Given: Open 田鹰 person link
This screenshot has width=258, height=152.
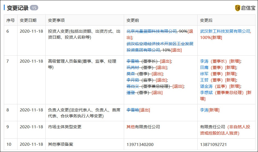Looking at the screenshot, I should pos(204,67).
